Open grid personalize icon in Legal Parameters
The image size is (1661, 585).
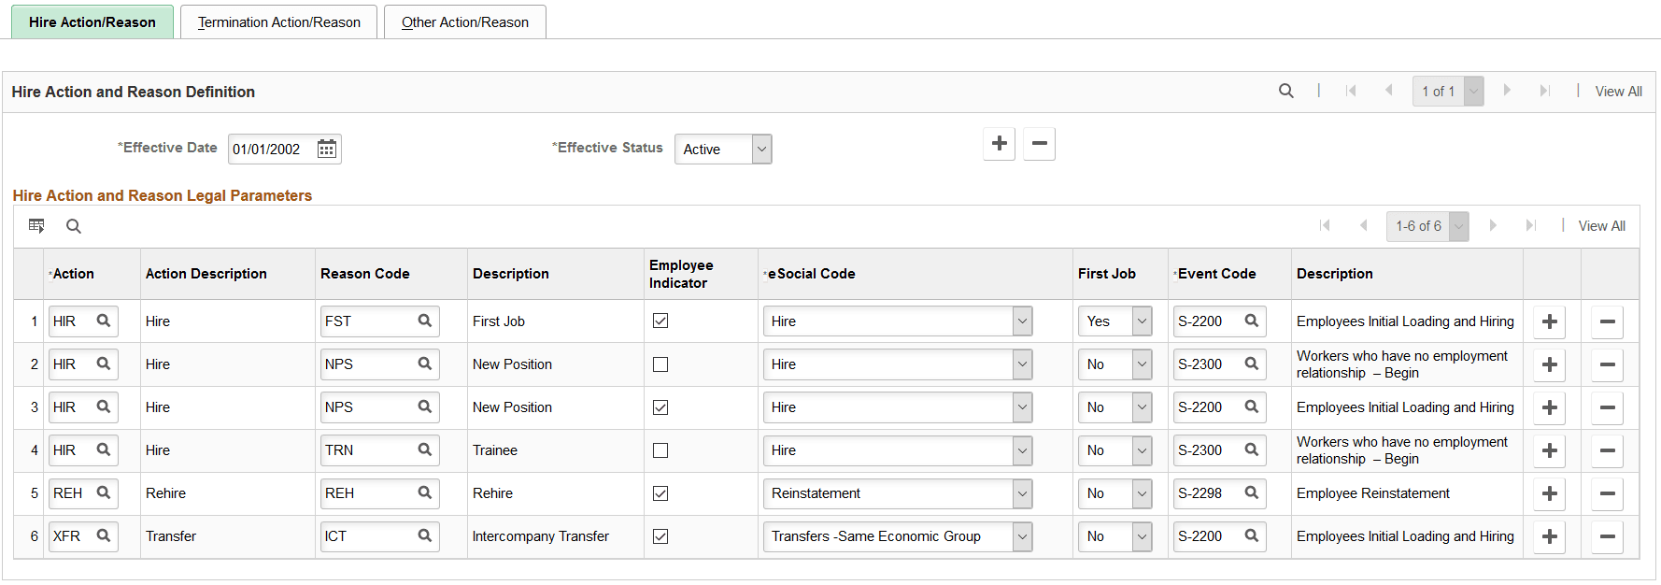tap(36, 226)
